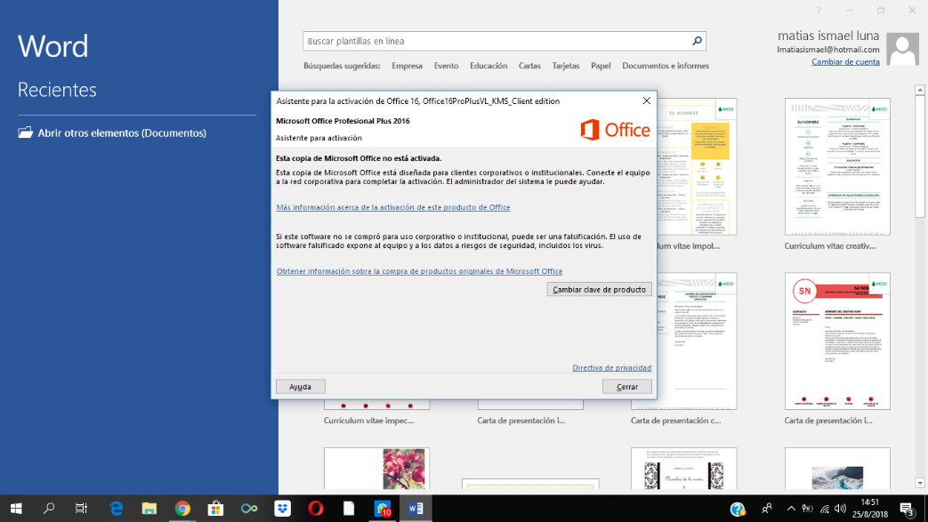Select suggested search Evento

(446, 66)
